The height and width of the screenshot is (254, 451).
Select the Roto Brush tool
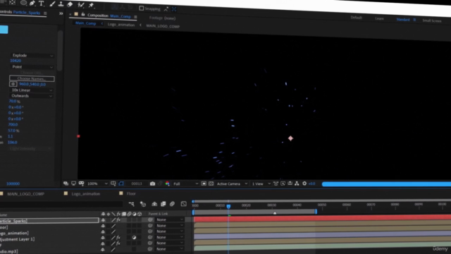(81, 5)
